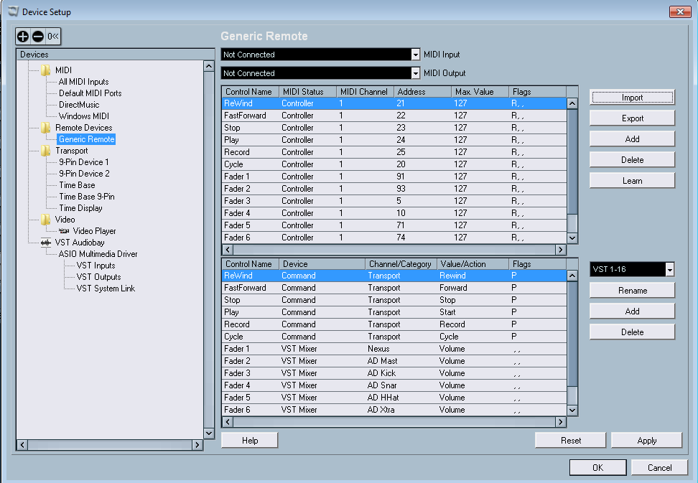The width and height of the screenshot is (698, 483).
Task: Click the remove device minus icon
Action: pos(37,36)
